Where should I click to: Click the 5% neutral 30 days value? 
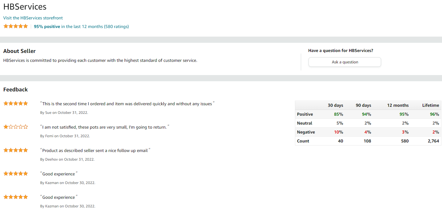pyautogui.click(x=340, y=123)
